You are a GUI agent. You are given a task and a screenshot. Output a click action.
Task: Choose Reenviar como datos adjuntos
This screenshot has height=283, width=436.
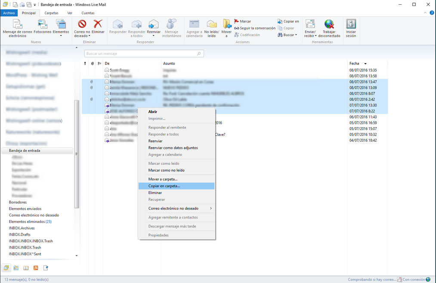coord(176,148)
